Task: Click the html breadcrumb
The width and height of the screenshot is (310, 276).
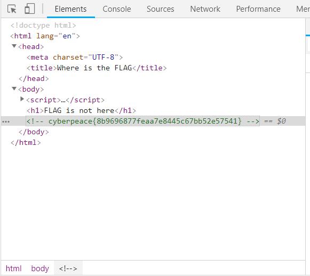Action: click(13, 269)
